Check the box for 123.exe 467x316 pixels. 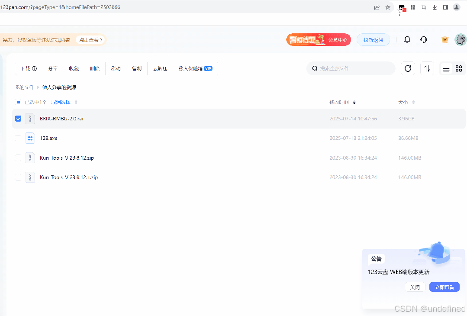18,138
